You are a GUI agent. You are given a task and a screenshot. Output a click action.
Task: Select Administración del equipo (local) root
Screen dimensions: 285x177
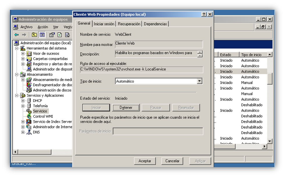tap(46, 43)
